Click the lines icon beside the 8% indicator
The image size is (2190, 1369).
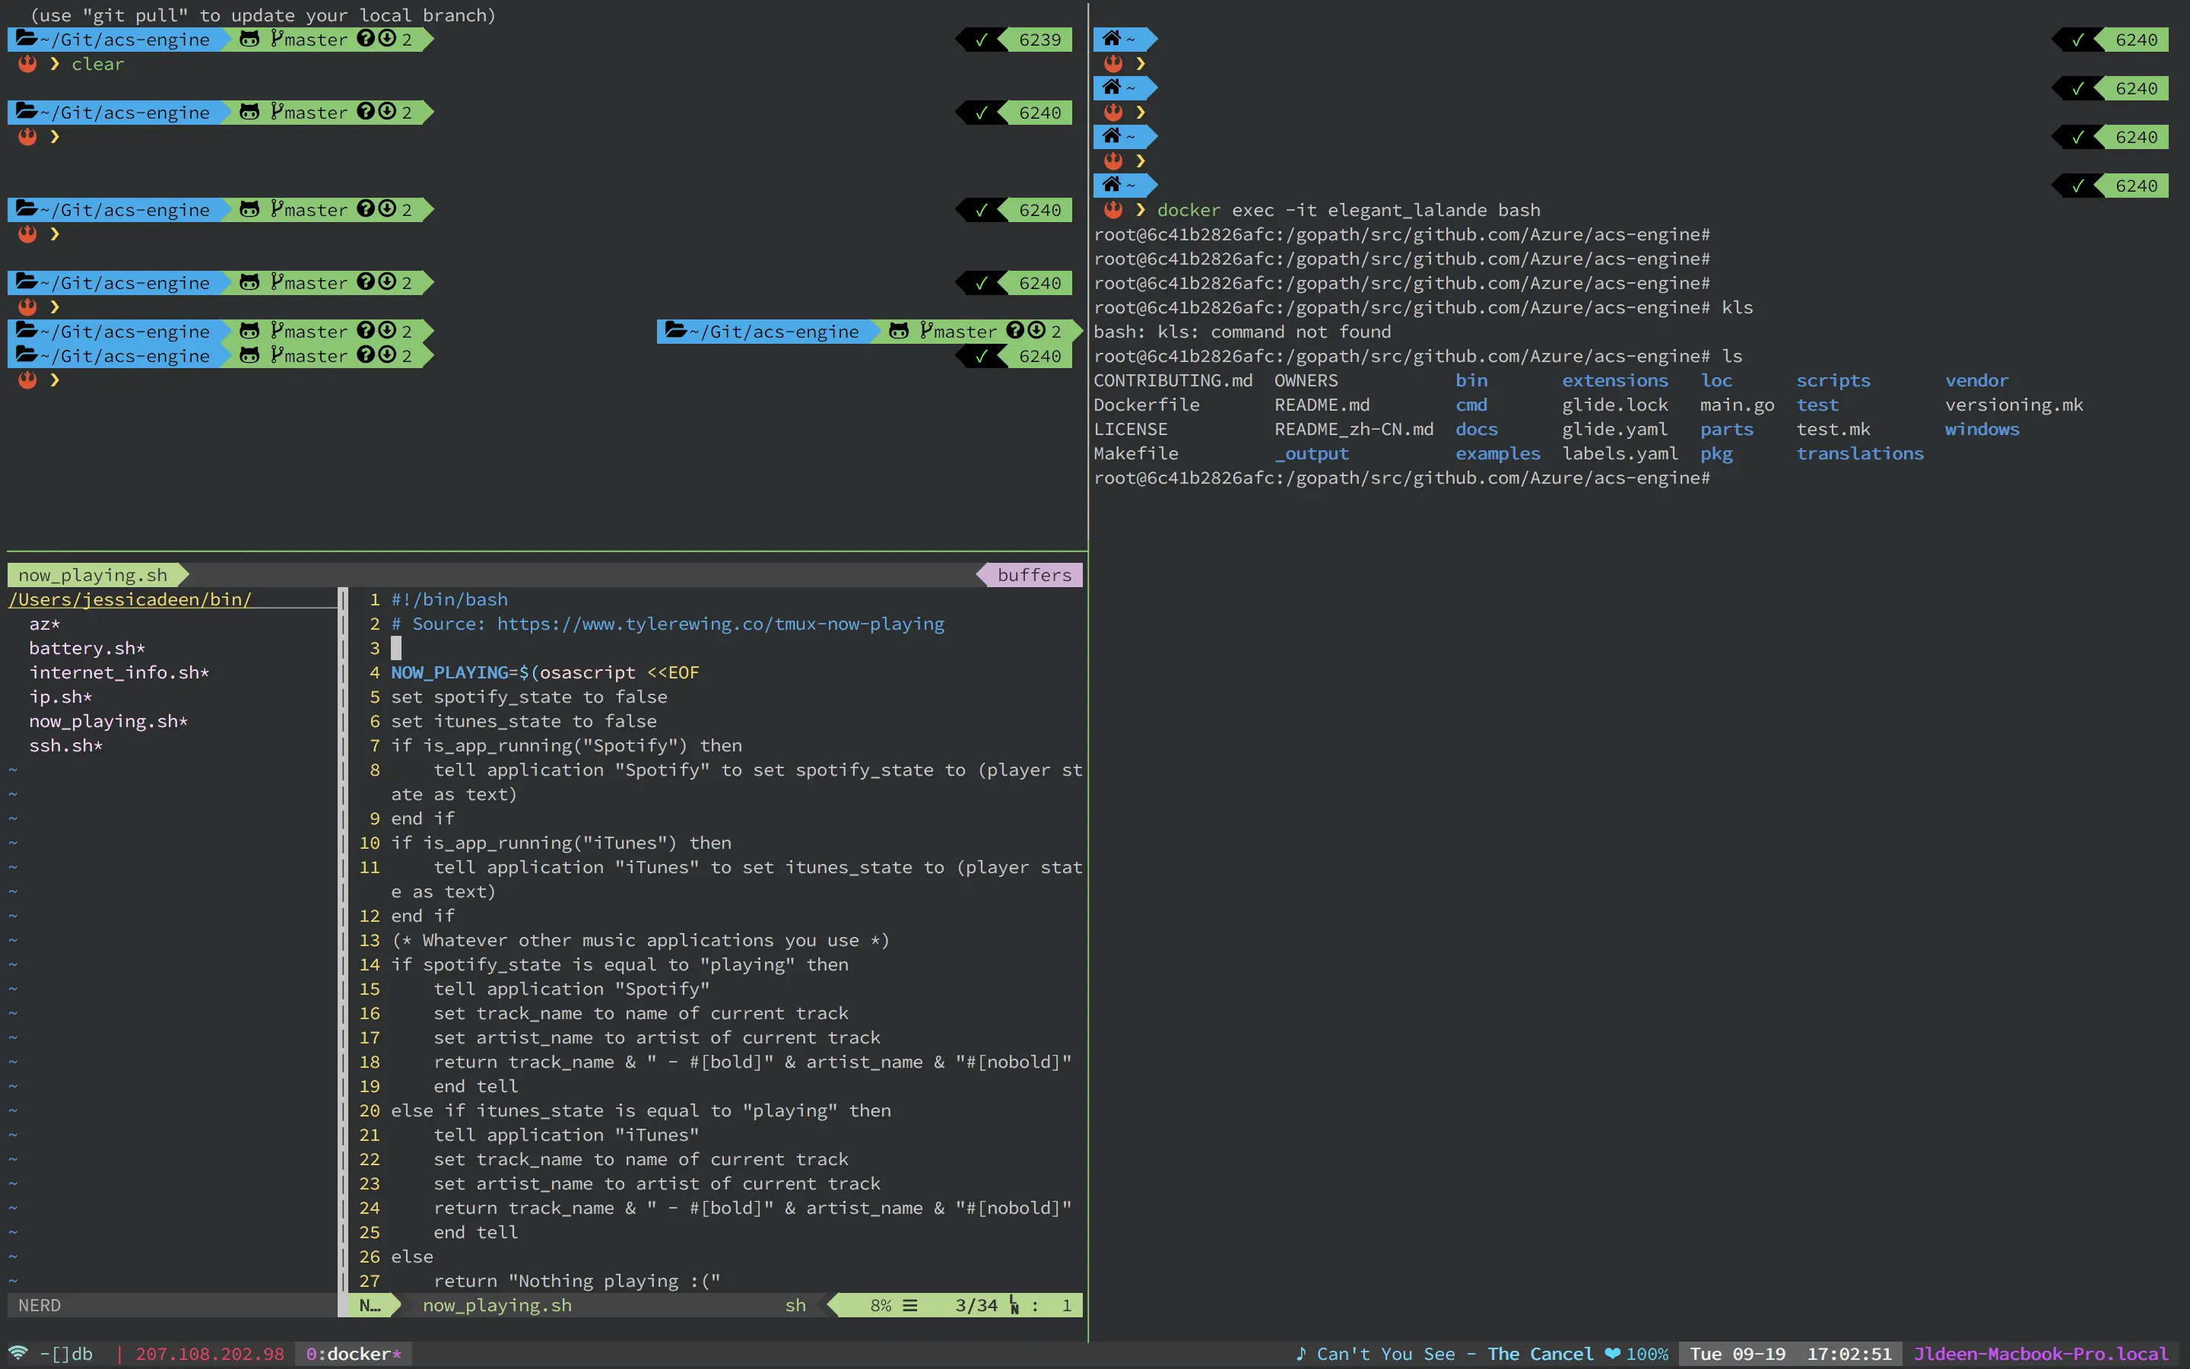909,1304
